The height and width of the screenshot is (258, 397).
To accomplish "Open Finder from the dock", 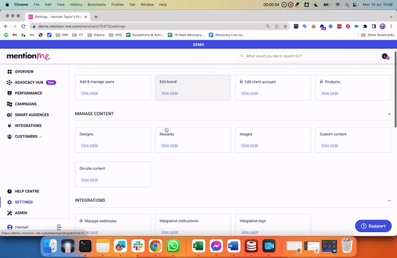I will [x=50, y=246].
